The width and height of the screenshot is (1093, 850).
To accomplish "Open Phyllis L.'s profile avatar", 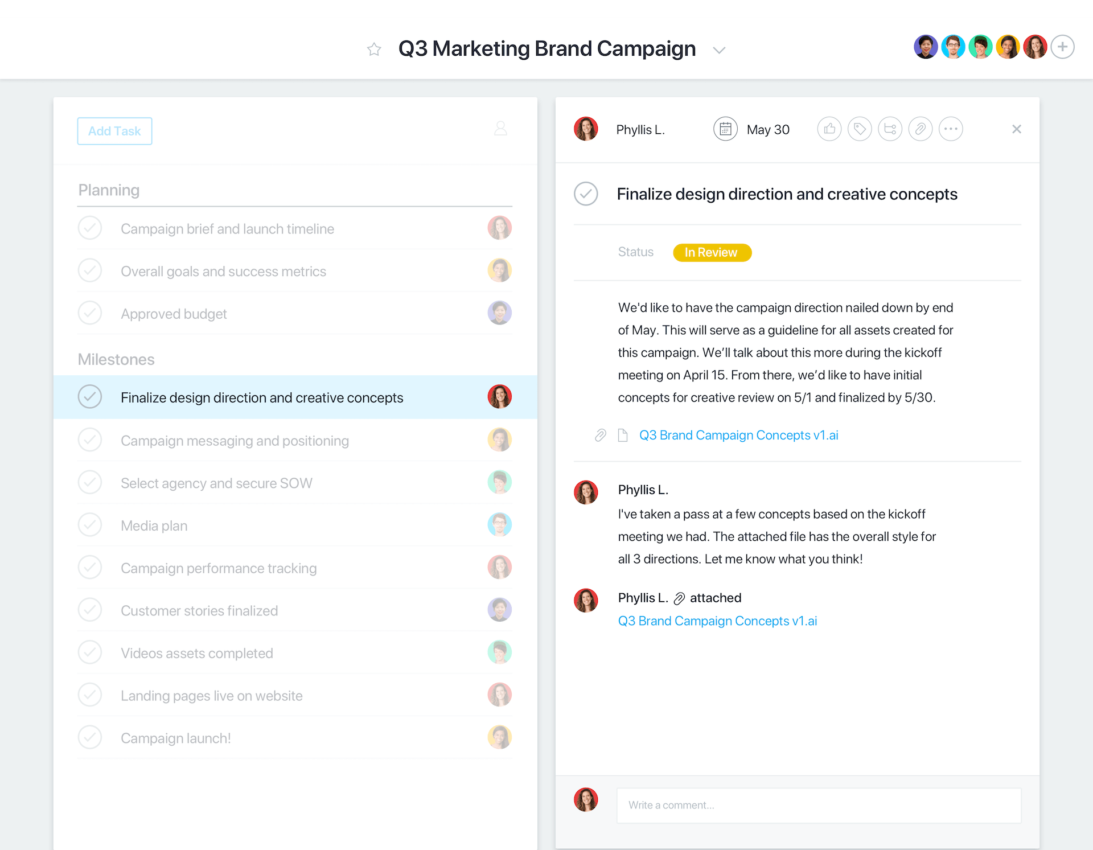I will (x=586, y=129).
